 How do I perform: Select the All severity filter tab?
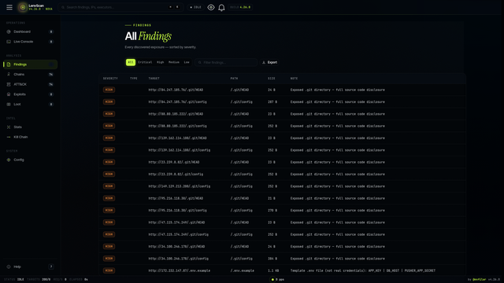(131, 62)
